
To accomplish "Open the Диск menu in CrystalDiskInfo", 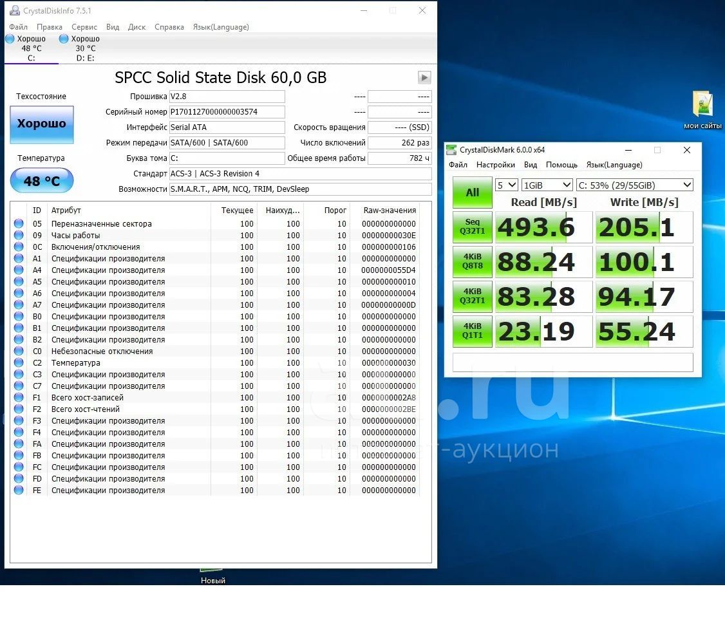I will tap(137, 27).
